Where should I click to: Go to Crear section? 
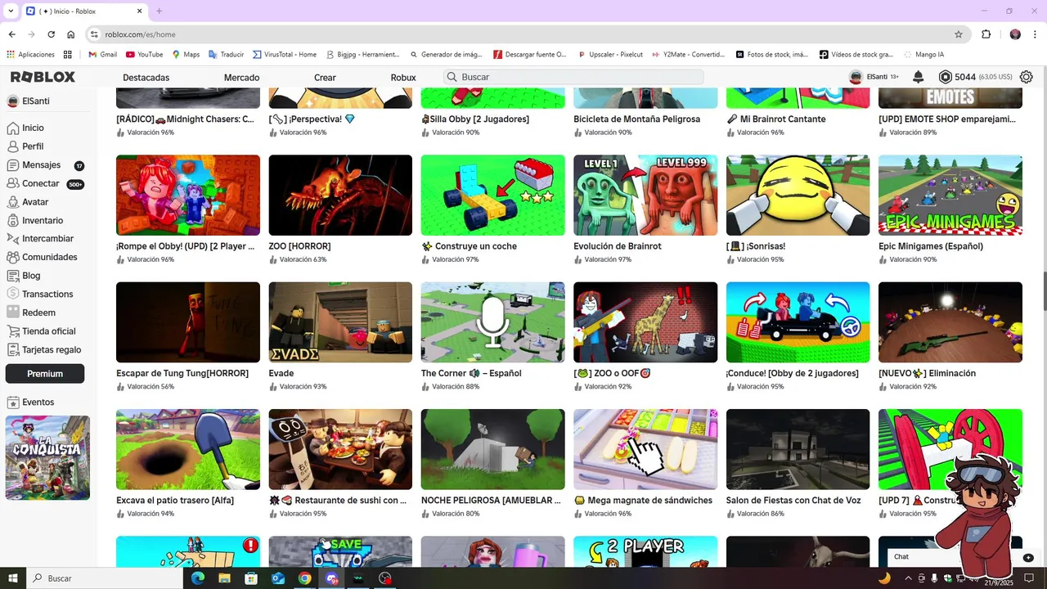click(x=325, y=78)
